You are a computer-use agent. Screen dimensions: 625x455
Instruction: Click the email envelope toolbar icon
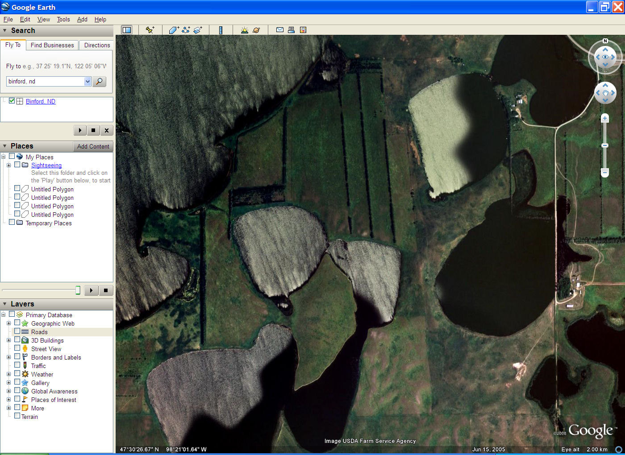tap(280, 30)
